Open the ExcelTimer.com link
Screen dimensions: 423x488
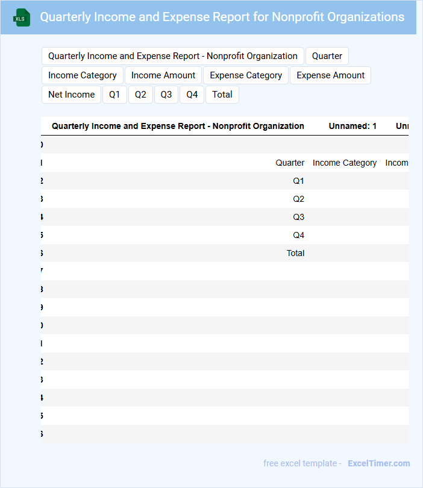378,463
